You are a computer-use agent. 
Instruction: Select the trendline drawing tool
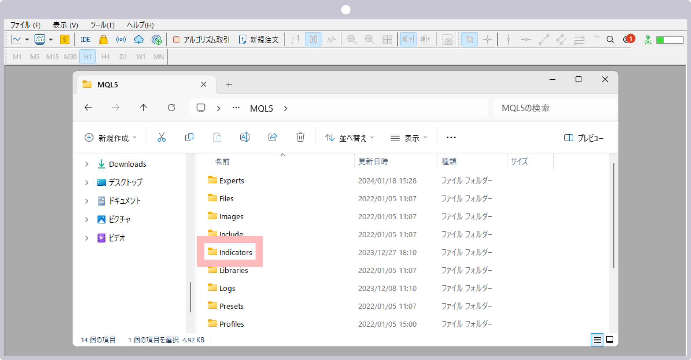(544, 40)
